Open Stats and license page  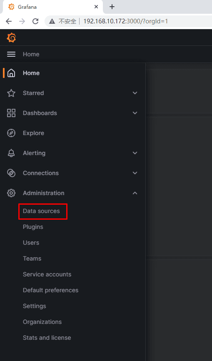[x=47, y=338]
